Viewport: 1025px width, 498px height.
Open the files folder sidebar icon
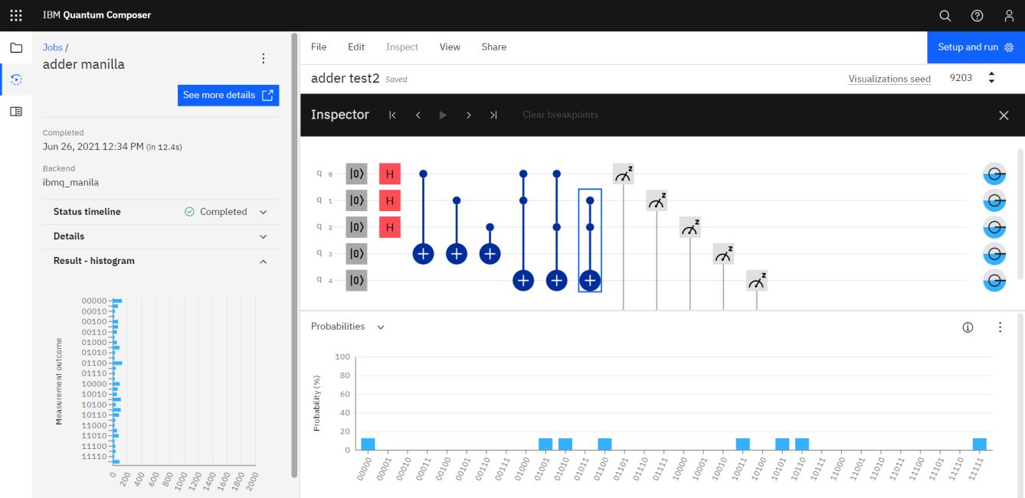pyautogui.click(x=16, y=47)
